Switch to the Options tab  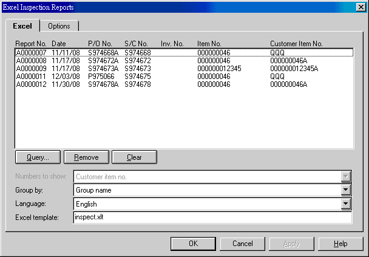[x=59, y=26]
